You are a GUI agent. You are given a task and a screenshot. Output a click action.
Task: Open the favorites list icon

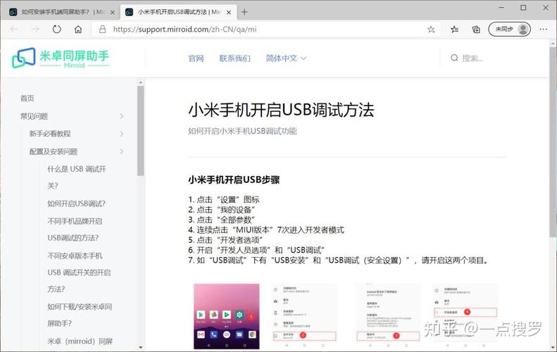(454, 29)
